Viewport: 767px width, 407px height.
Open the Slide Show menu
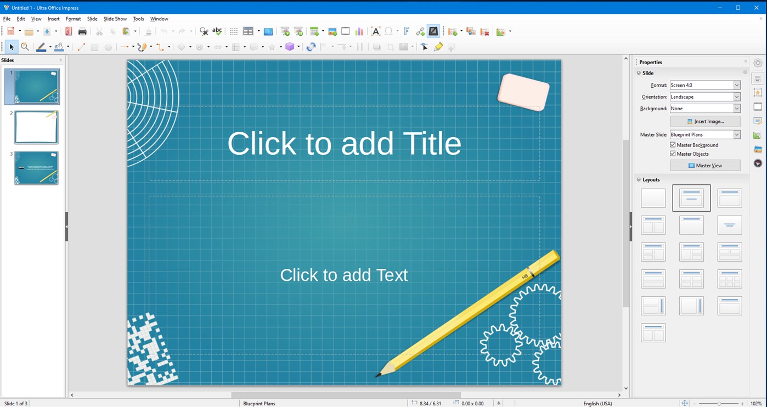click(x=115, y=18)
